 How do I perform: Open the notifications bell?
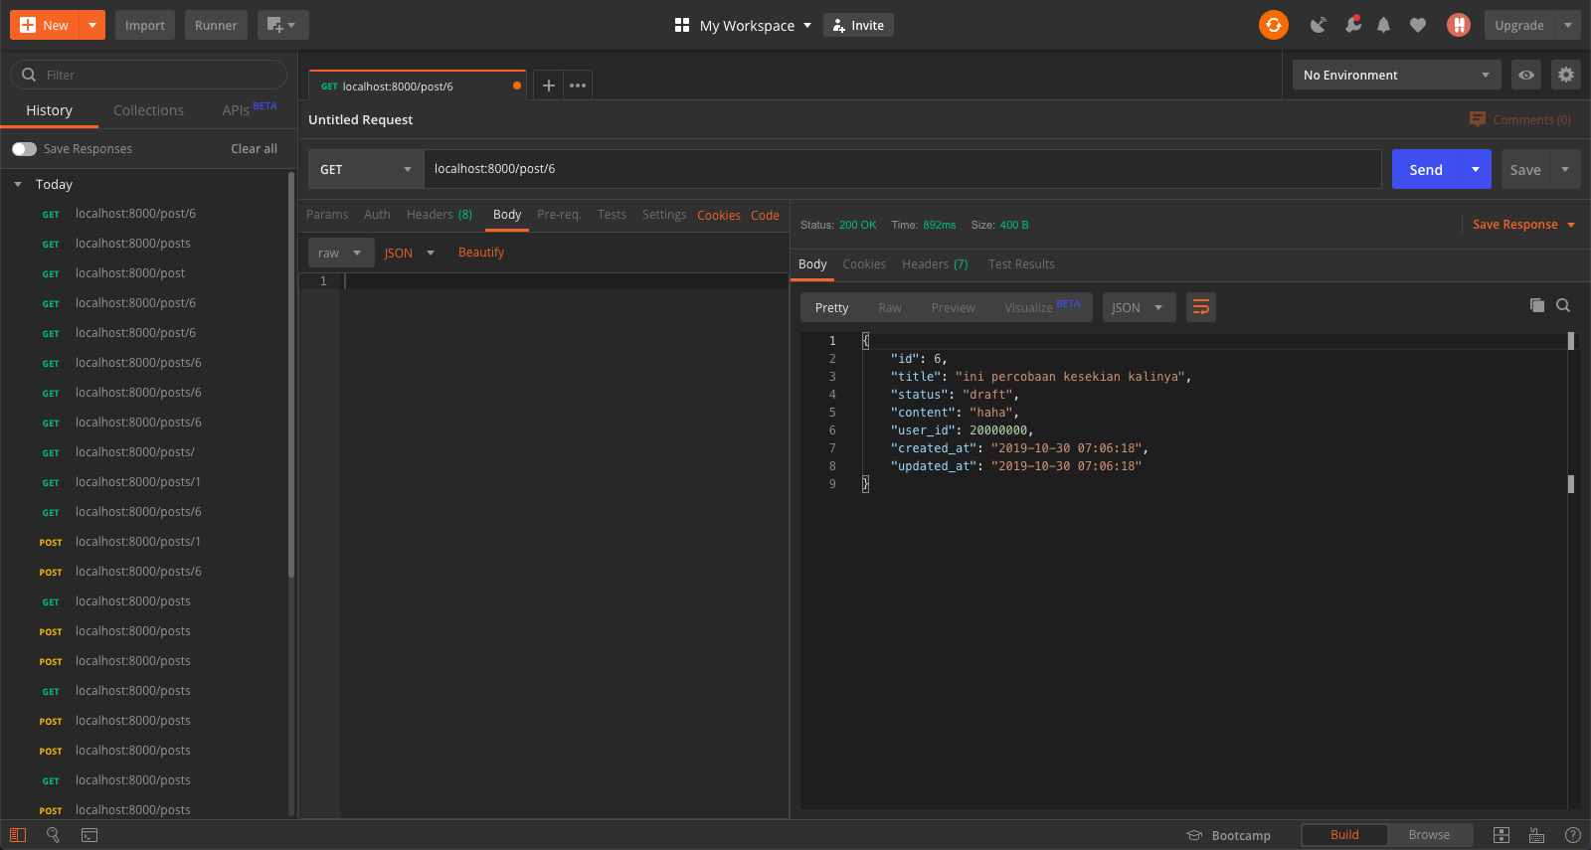coord(1383,25)
